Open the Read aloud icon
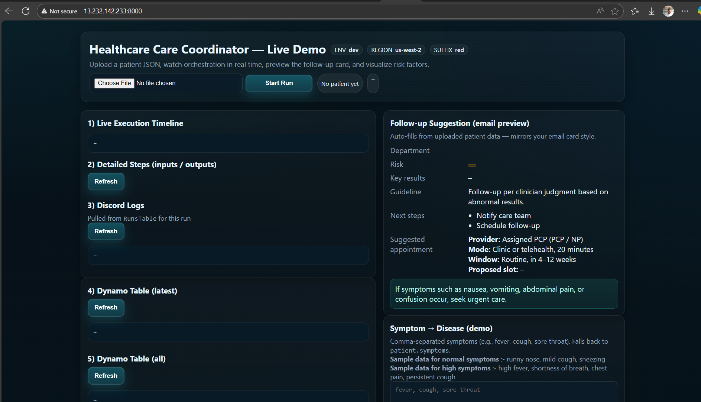Screen dimensions: 701x402 (x=600, y=11)
